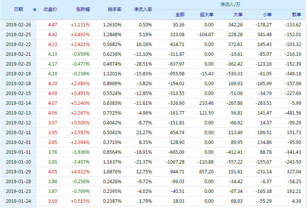
Task: Click the blue sort arrow beside 日期
Action: coord(35,9)
